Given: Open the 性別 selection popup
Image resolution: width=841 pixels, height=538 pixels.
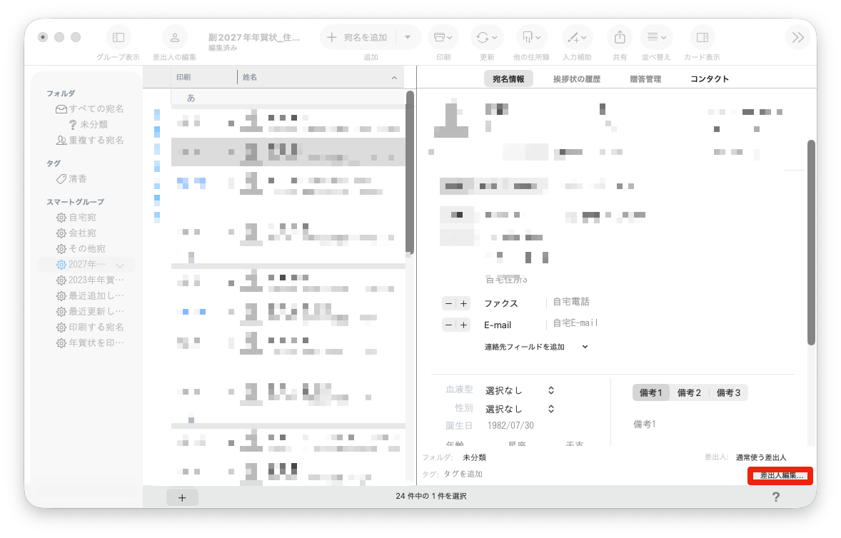Looking at the screenshot, I should pos(520,409).
